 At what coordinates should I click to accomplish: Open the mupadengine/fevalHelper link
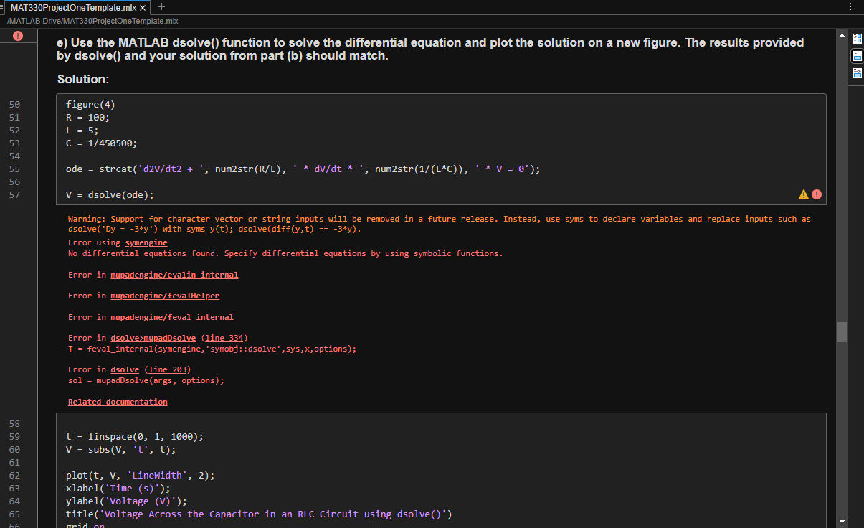[165, 296]
